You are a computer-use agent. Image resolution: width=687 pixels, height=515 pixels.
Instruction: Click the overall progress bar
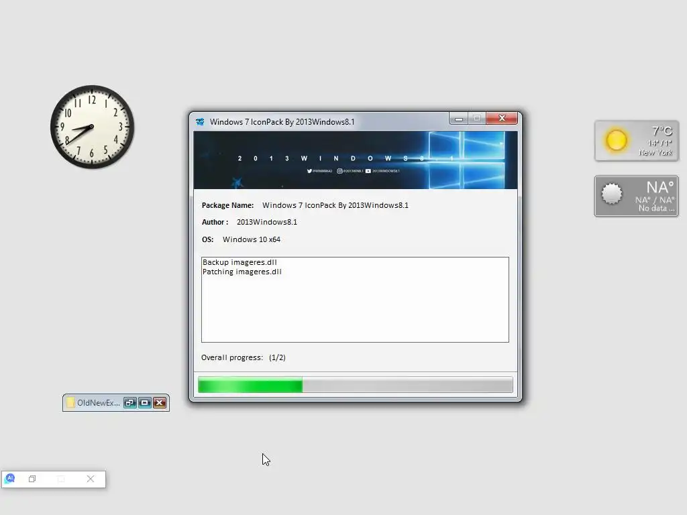356,386
